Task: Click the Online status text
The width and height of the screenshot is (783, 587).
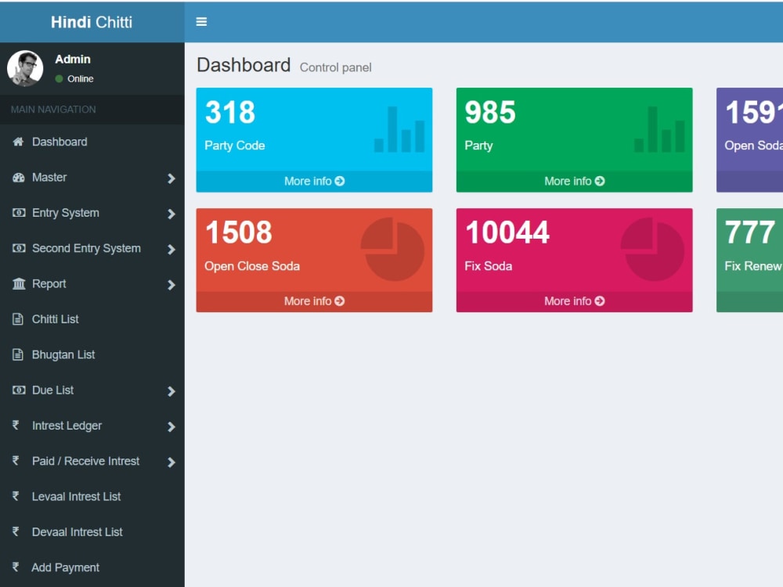Action: [x=81, y=79]
